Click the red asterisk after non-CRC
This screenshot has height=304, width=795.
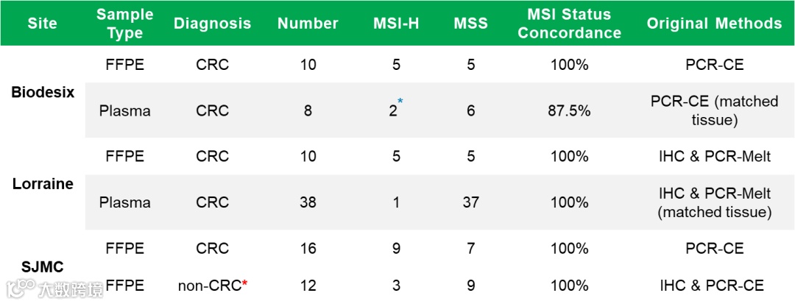[245, 283]
